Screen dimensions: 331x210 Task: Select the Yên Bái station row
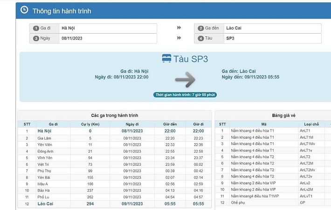pyautogui.click(x=44, y=178)
